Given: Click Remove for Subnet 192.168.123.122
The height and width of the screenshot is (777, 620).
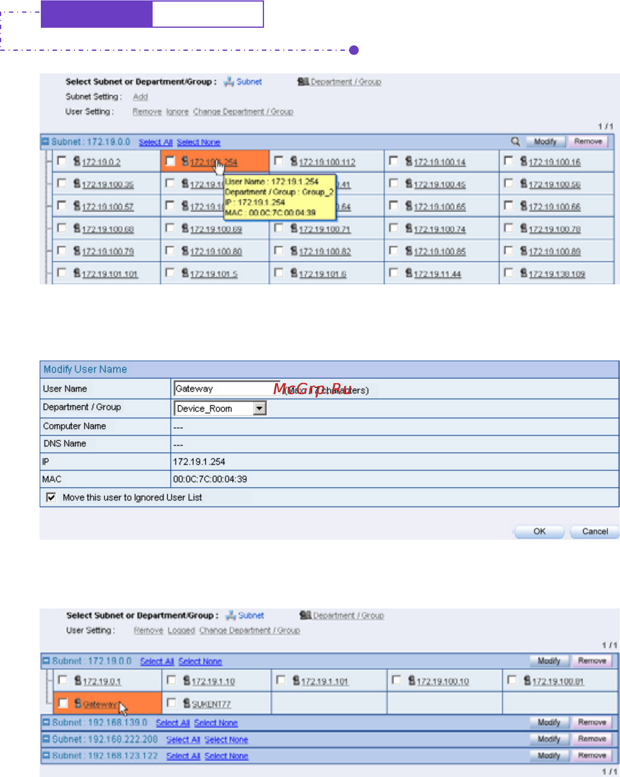Looking at the screenshot, I should (592, 756).
